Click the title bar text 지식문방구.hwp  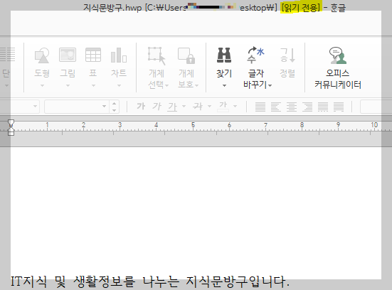tap(112, 8)
